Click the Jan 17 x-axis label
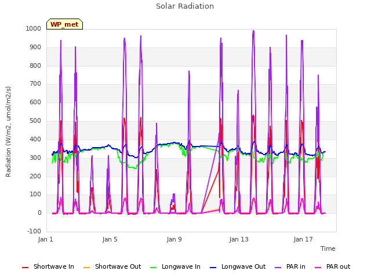Screen dimensions: 371x278 (x=303, y=239)
